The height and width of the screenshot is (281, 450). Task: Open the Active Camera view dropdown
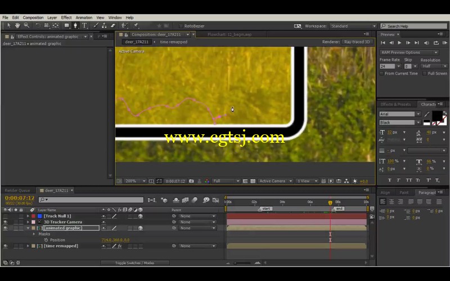[x=276, y=181]
